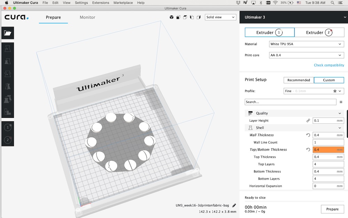Open Print core AA 0.4 dropdown
This screenshot has width=348, height=218.
[x=306, y=55]
